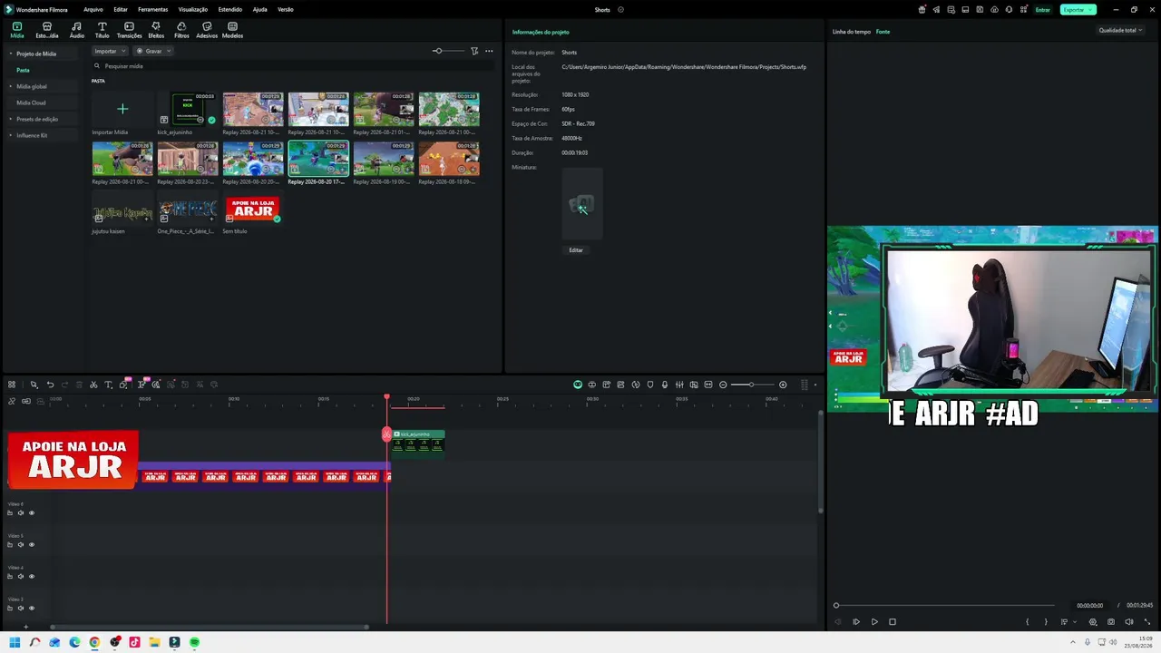Open the Modelos library tab
Viewport: 1161px width, 653px height.
coord(232,30)
